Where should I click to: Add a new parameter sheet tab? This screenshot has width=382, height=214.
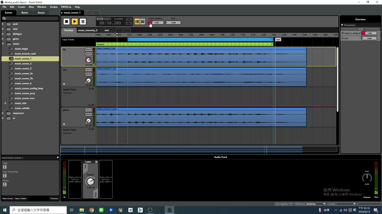[123, 30]
